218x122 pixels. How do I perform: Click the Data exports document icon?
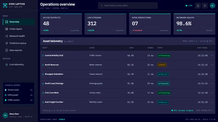click(7, 50)
